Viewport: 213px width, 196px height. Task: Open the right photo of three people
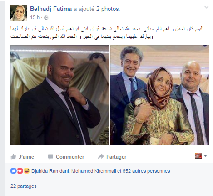pyautogui.click(x=160, y=95)
